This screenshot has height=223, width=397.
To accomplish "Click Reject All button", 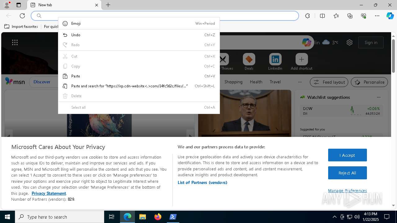I will [347, 173].
